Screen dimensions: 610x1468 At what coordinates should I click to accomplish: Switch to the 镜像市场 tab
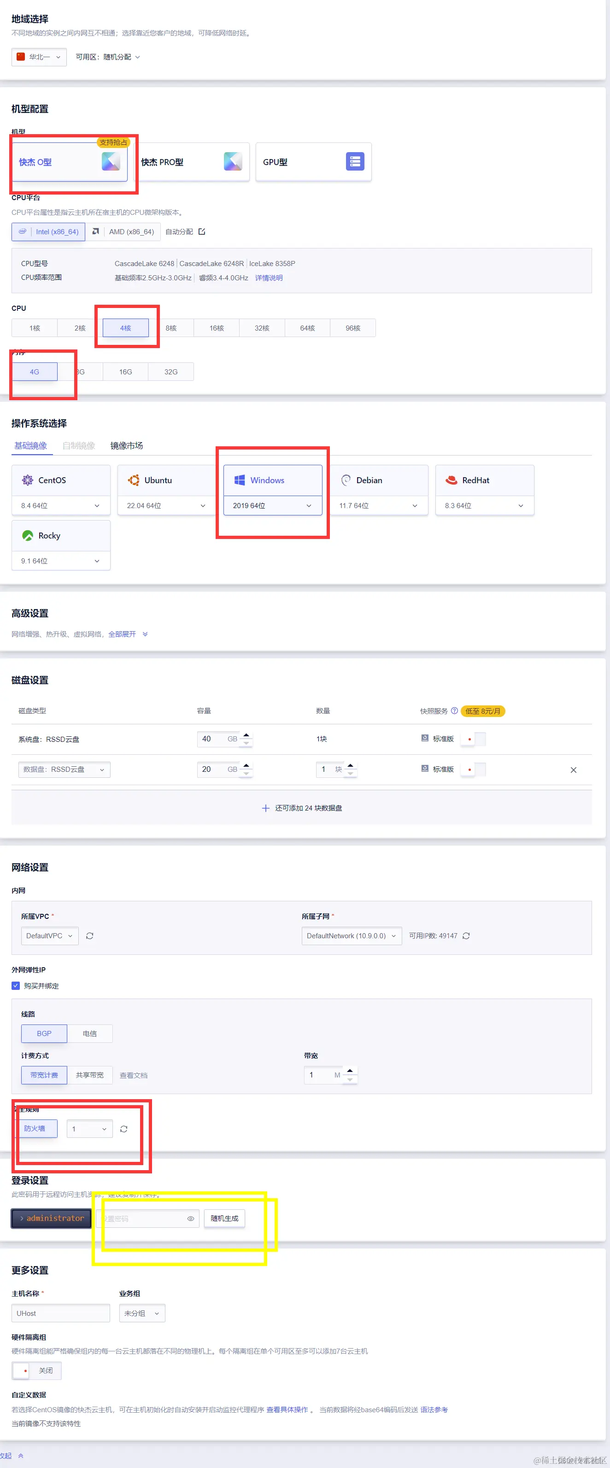coord(126,446)
